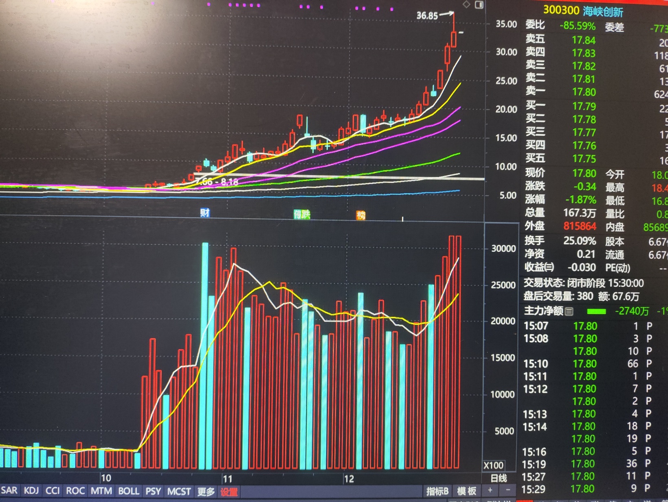This screenshot has height=502, width=668.
Task: Open the 指标B indicator button
Action: tap(437, 491)
